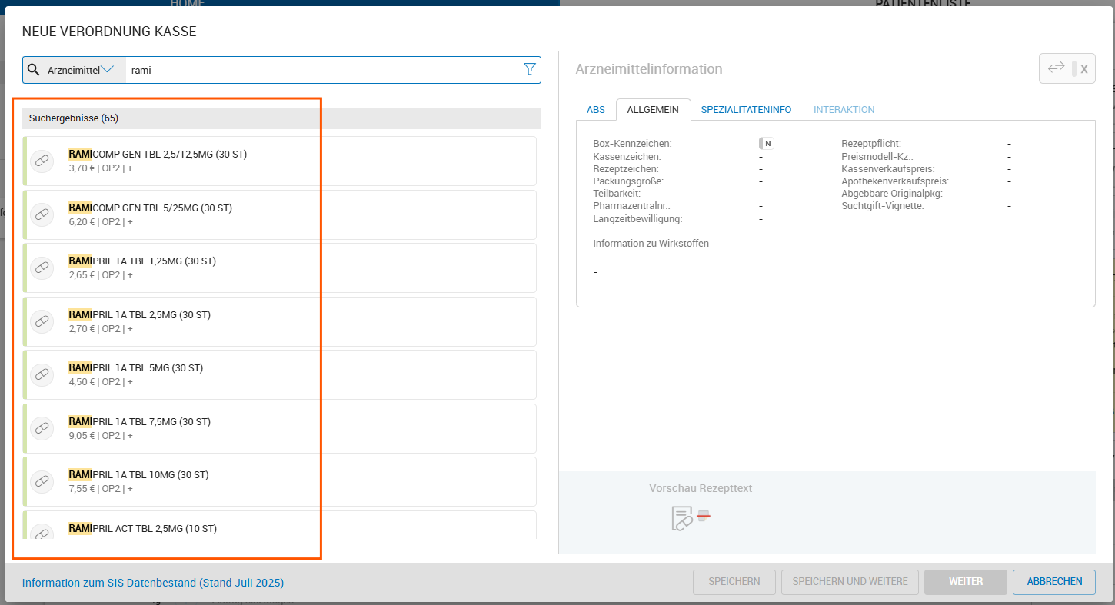
Task: Click the WEITER button
Action: pyautogui.click(x=965, y=582)
